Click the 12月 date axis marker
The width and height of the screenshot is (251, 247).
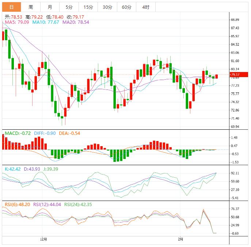(43, 239)
